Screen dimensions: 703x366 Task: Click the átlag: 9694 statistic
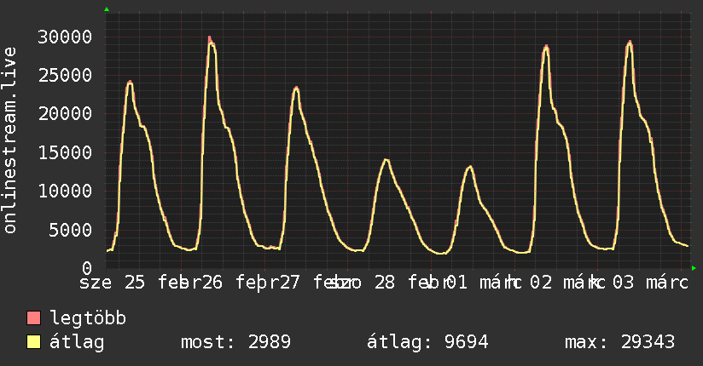point(427,342)
